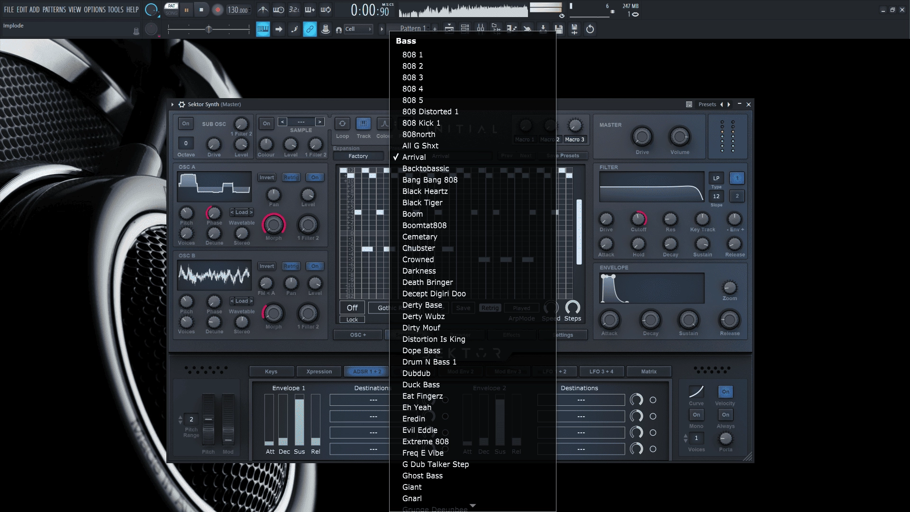
Task: Click the detached-window grid icon beside Presets
Action: (689, 104)
